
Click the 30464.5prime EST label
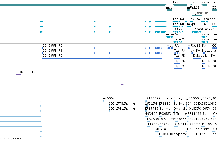click(x=10, y=139)
